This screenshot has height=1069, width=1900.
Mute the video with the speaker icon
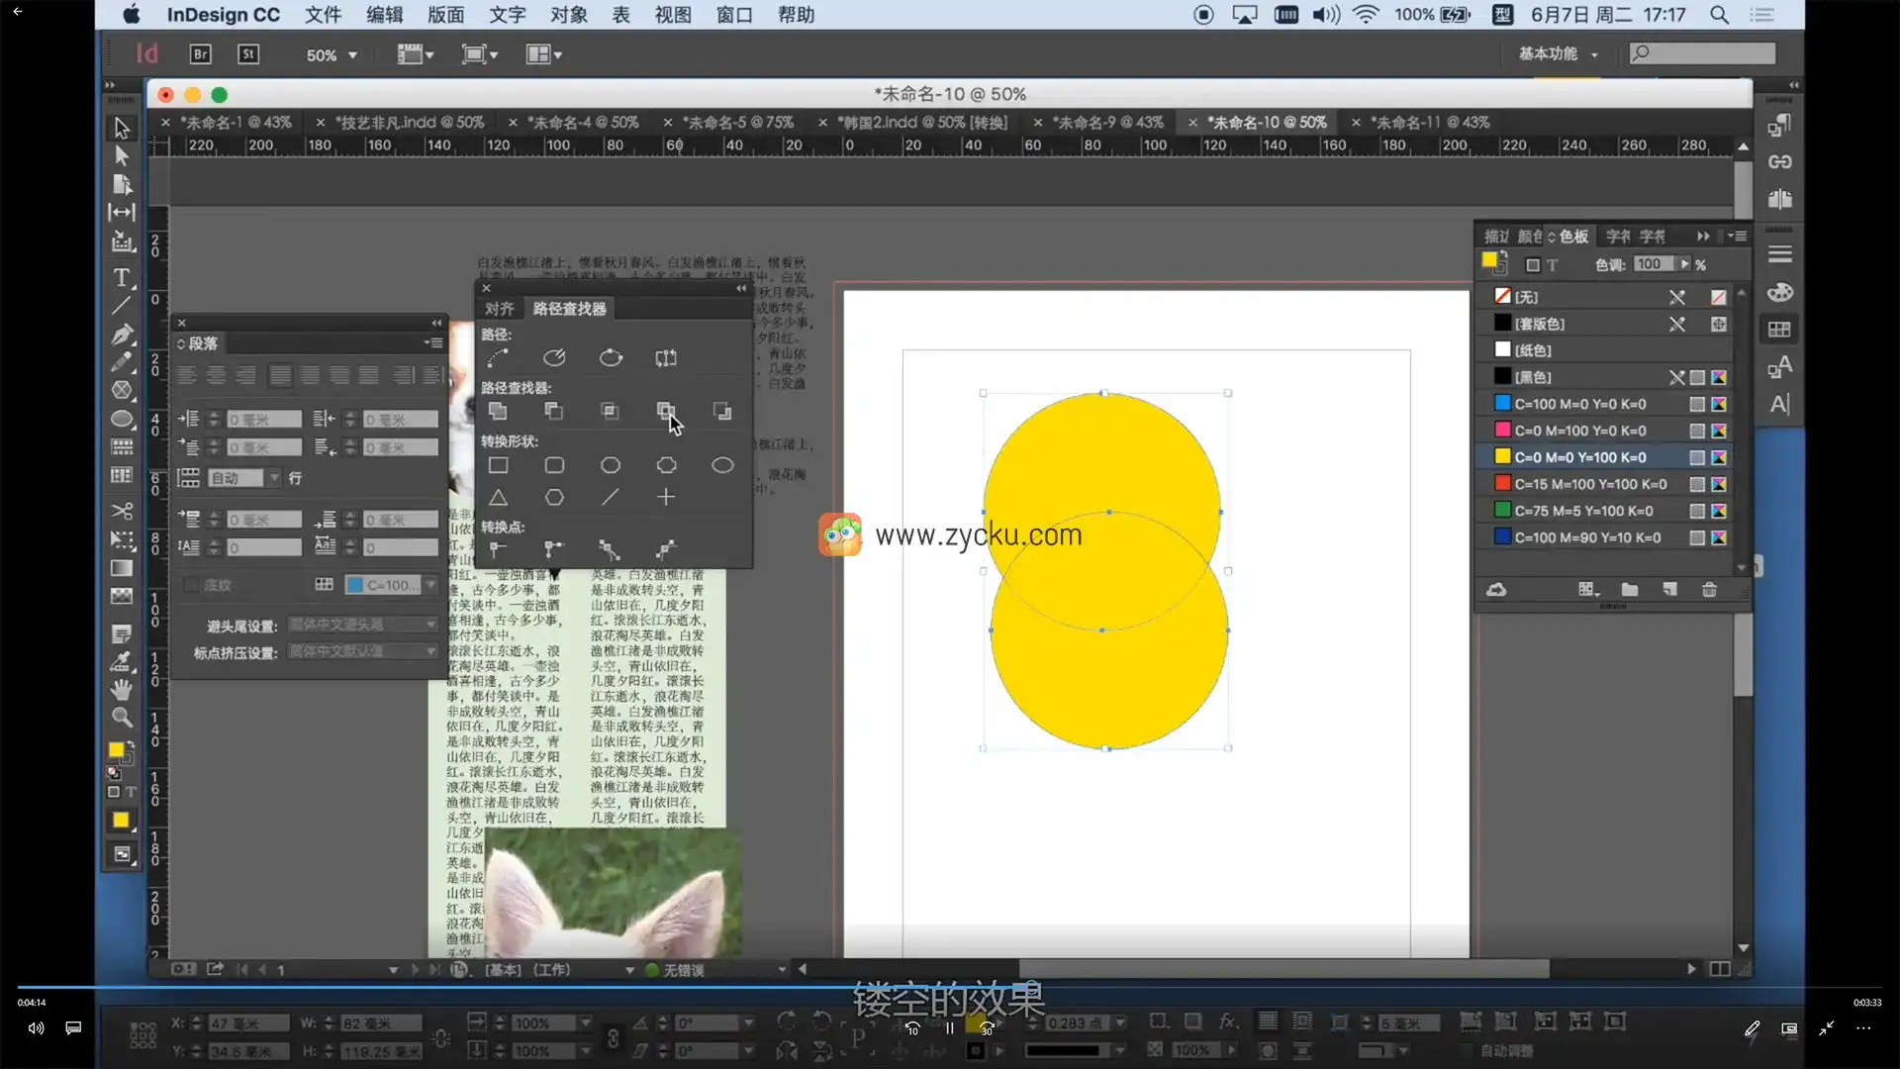click(x=36, y=1028)
